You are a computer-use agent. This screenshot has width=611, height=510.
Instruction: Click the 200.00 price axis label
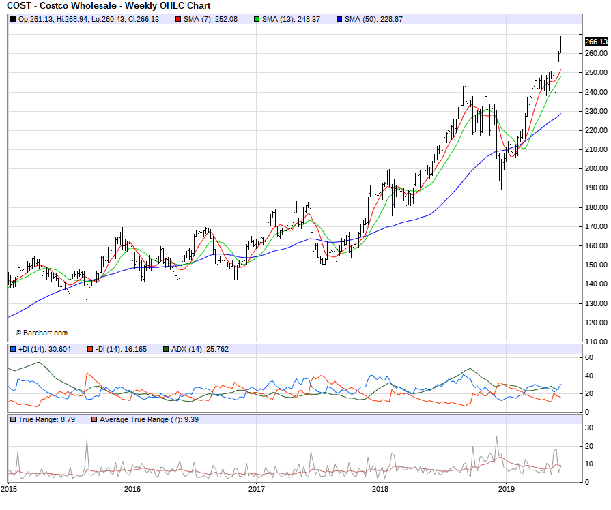(595, 168)
